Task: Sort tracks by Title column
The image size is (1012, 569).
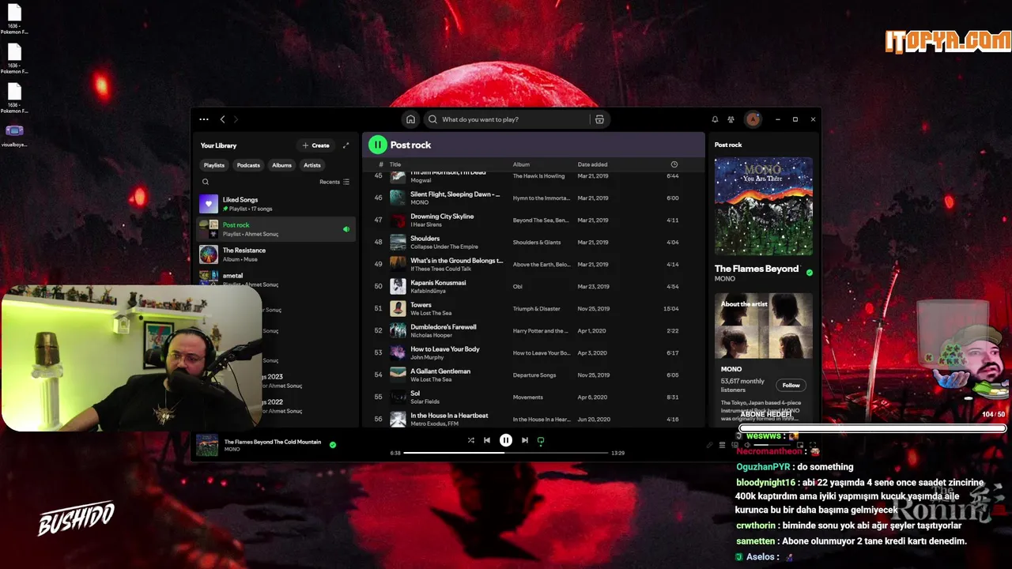Action: [395, 164]
